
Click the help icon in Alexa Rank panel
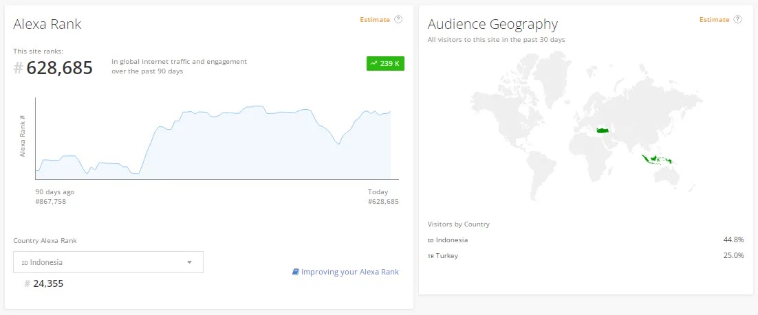click(398, 20)
